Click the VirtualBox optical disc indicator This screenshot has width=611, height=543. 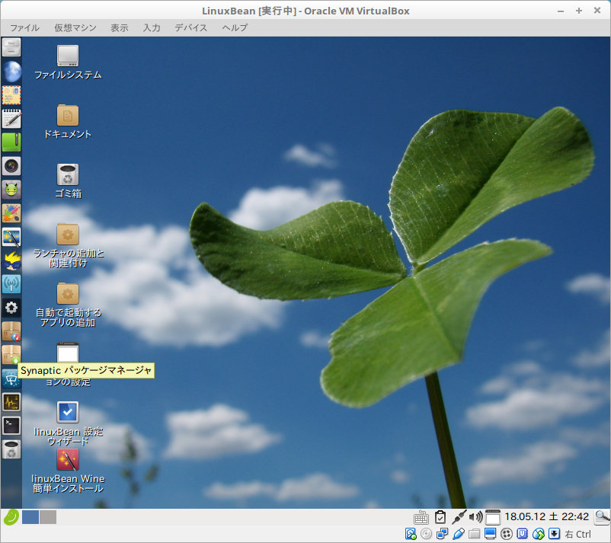pyautogui.click(x=427, y=534)
